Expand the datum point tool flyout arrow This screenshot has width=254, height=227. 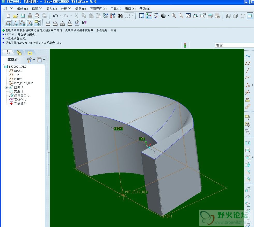pos(253,85)
